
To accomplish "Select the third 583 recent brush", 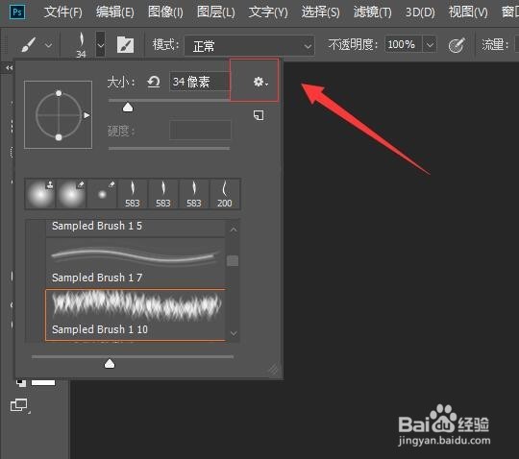I will point(194,194).
